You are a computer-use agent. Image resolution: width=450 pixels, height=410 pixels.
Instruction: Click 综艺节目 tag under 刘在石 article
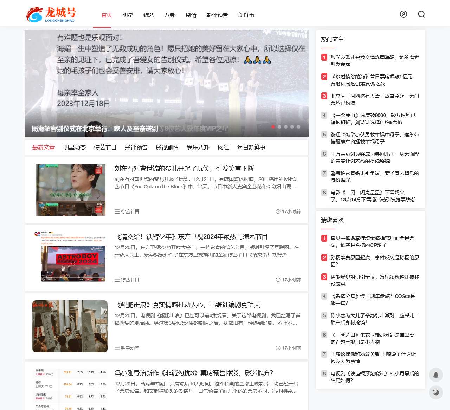pyautogui.click(x=130, y=211)
